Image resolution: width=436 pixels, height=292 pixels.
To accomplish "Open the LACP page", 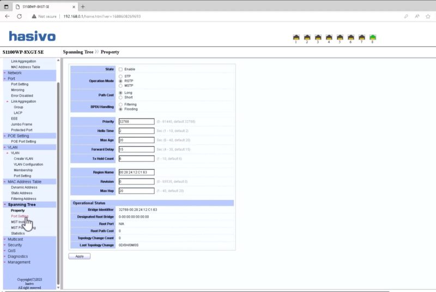I will [x=18, y=113].
